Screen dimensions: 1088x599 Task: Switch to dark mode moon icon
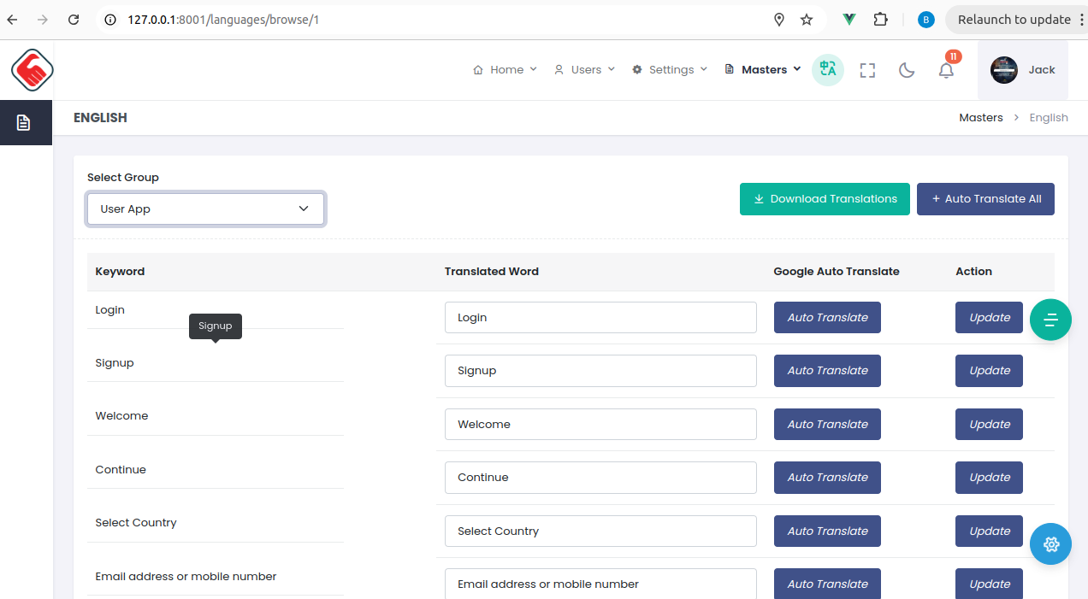tap(907, 70)
